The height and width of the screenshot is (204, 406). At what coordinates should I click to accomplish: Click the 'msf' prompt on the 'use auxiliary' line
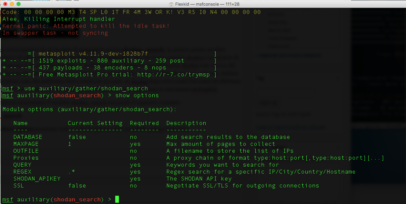[x=8, y=88]
